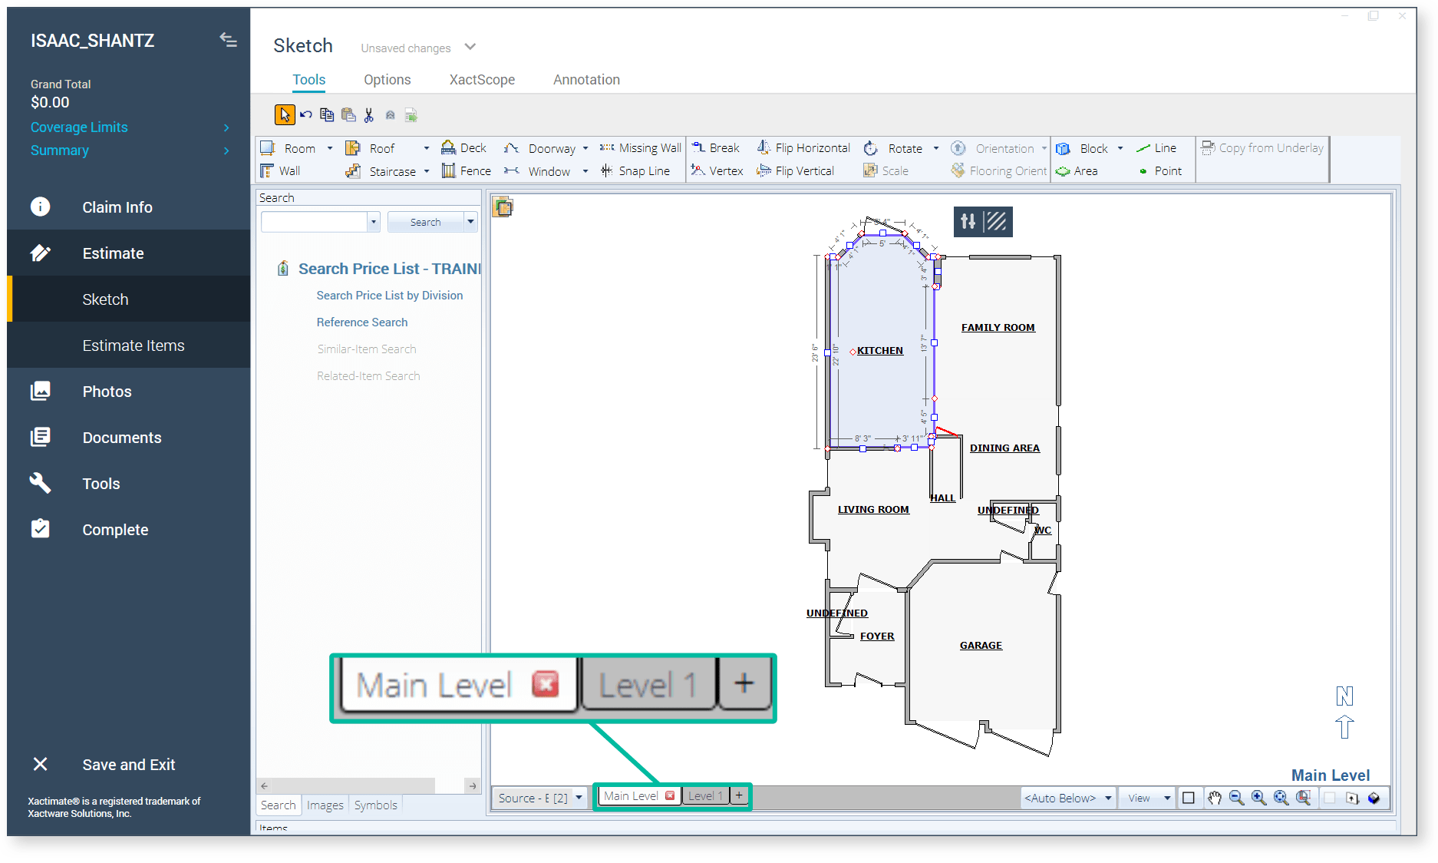1438x863 pixels.
Task: Click Flip Horizontal on the sketch
Action: (803, 147)
